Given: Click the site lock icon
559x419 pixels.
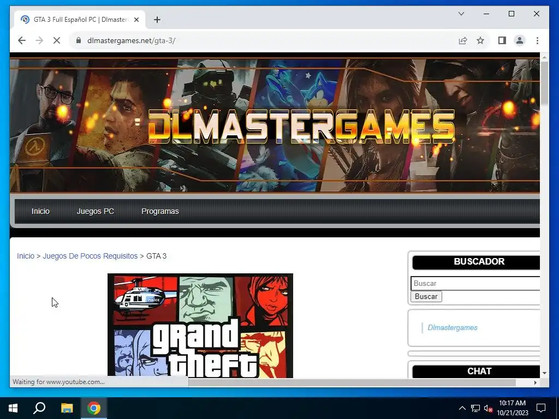Looking at the screenshot, I should 79,40.
